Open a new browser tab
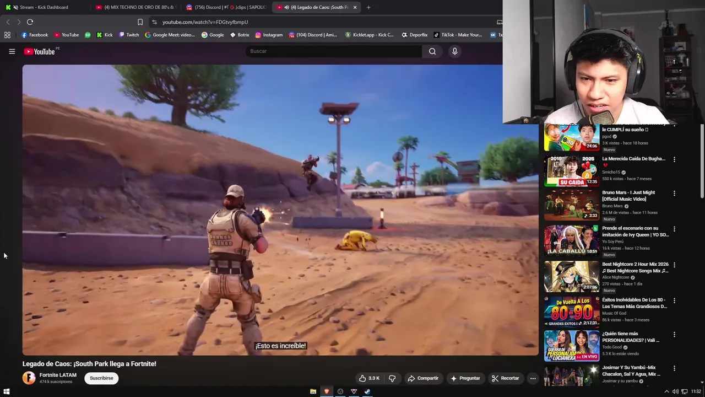 coord(368,7)
